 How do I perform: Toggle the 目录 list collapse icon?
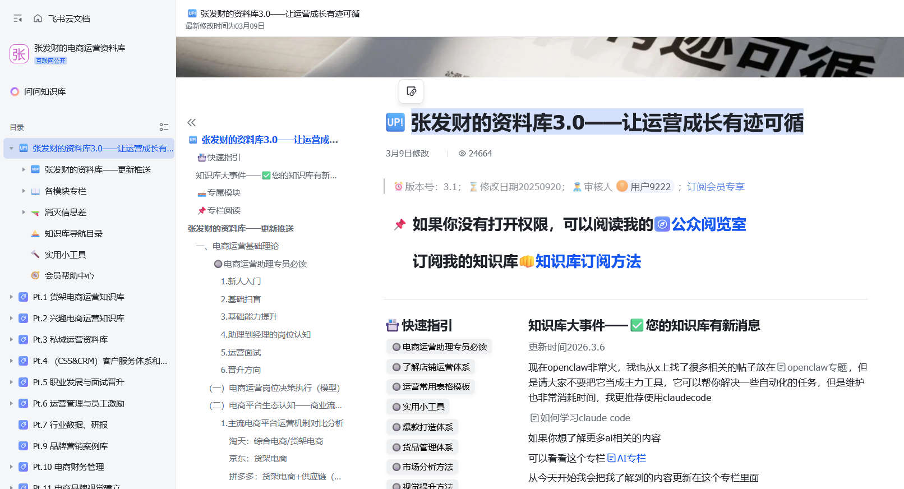point(164,127)
